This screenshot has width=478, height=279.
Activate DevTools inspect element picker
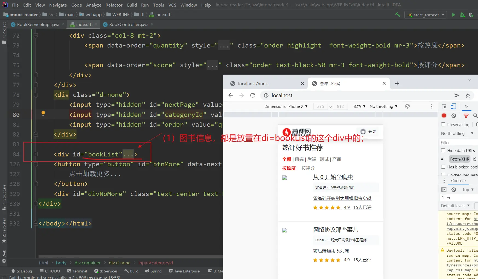pyautogui.click(x=444, y=106)
